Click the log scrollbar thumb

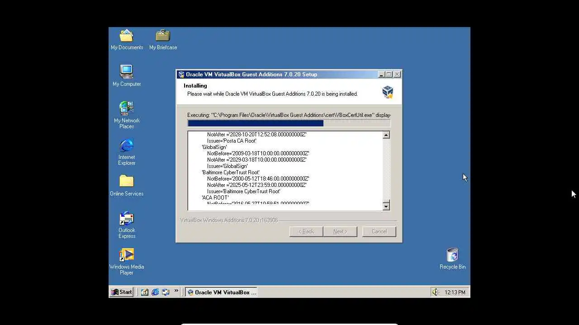pos(386,201)
